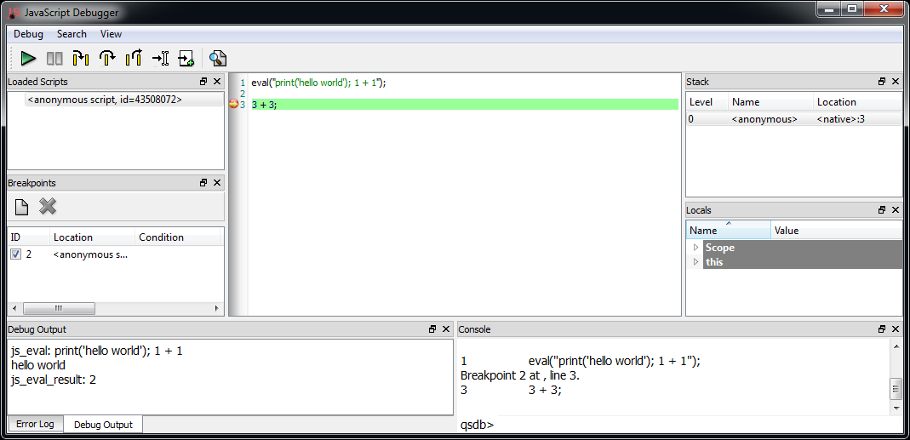Close the Locals panel
This screenshot has height=440, width=910.
(896, 210)
